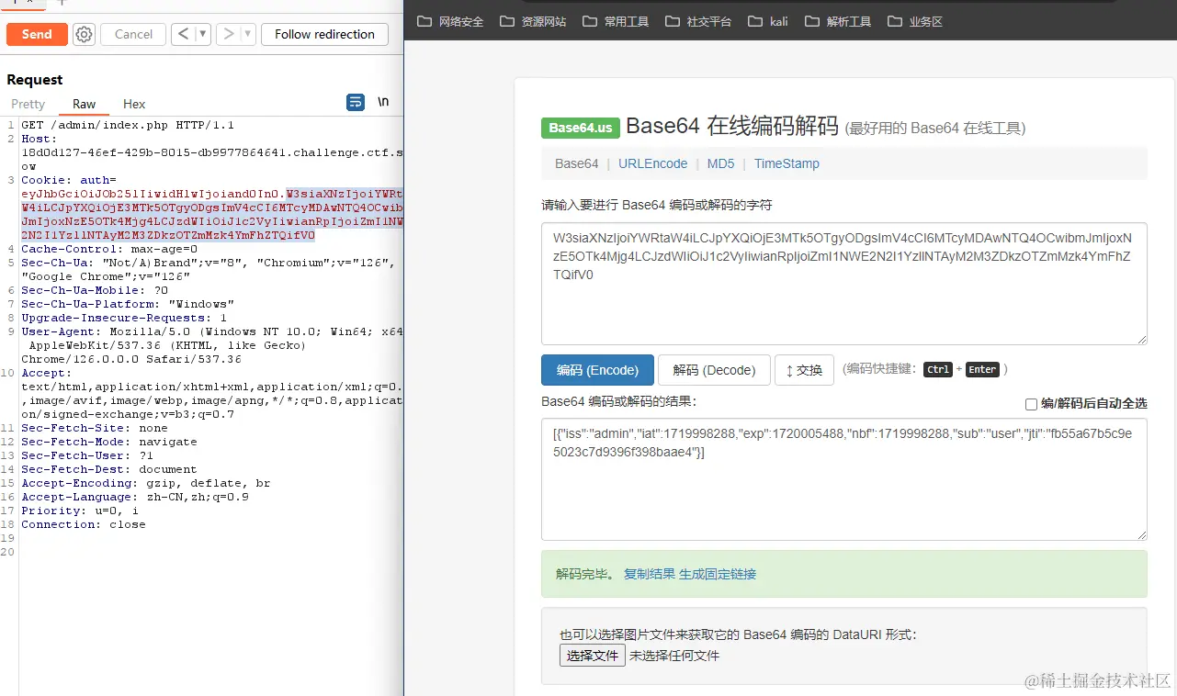Viewport: 1177px width, 696px height.
Task: Open the 业务区 bookmark folder
Action: tap(915, 21)
